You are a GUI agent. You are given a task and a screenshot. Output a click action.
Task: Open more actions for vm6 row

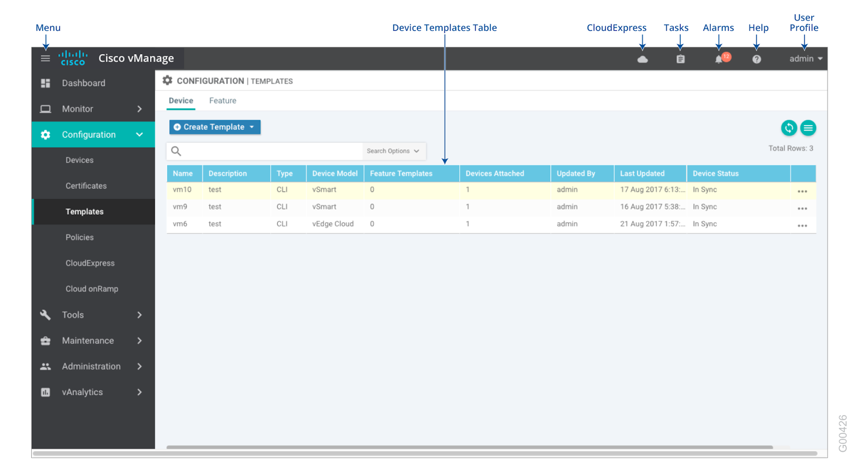coord(802,226)
